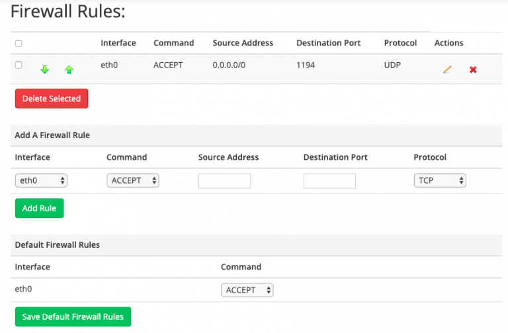Image resolution: width=508 pixels, height=333 pixels.
Task: Open the Protocol TCP dropdown
Action: [440, 180]
